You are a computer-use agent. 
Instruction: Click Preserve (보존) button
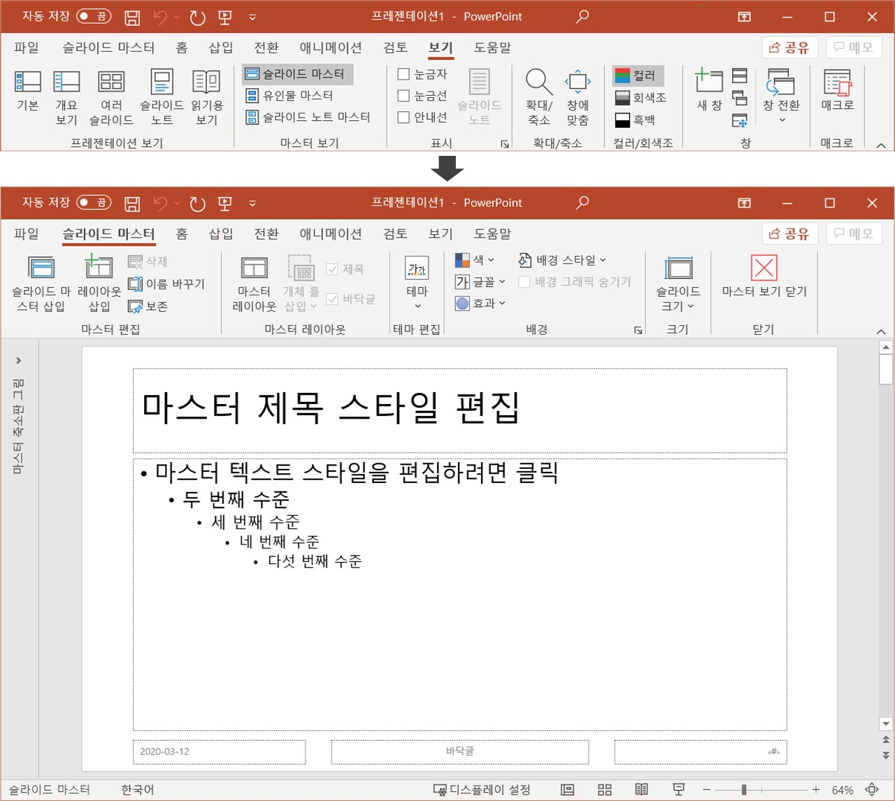(x=148, y=306)
